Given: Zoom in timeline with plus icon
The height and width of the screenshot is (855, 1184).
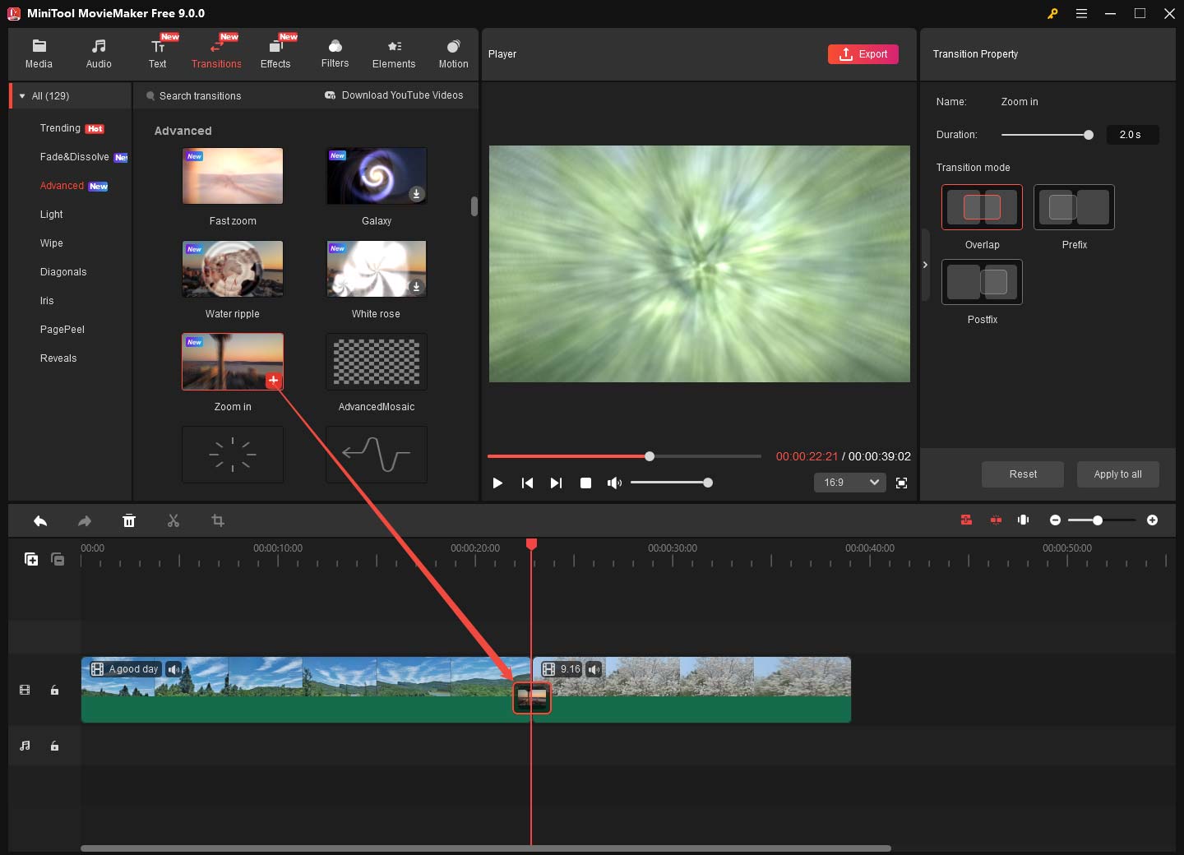Looking at the screenshot, I should [x=1152, y=520].
